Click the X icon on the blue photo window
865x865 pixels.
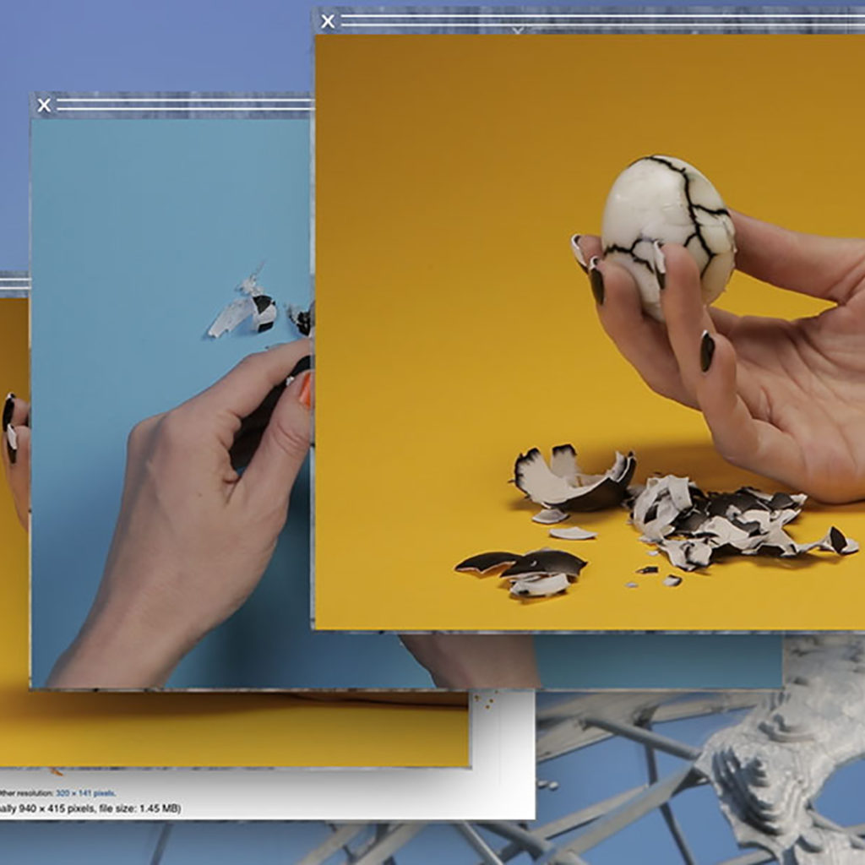(x=43, y=105)
